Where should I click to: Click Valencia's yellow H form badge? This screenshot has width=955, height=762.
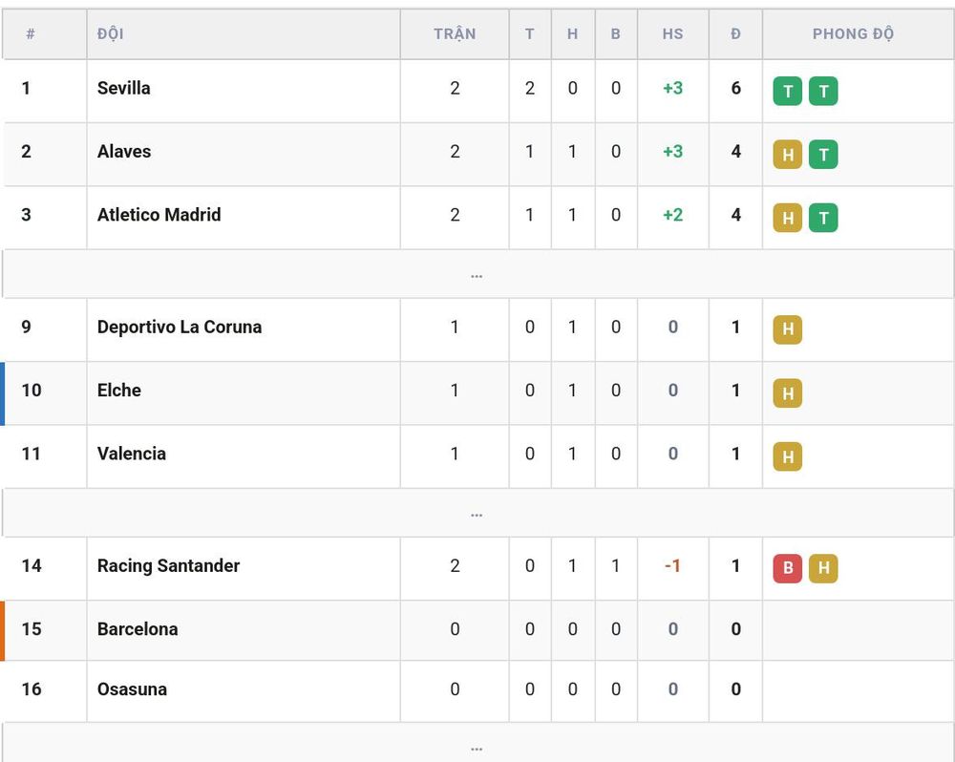pos(788,456)
